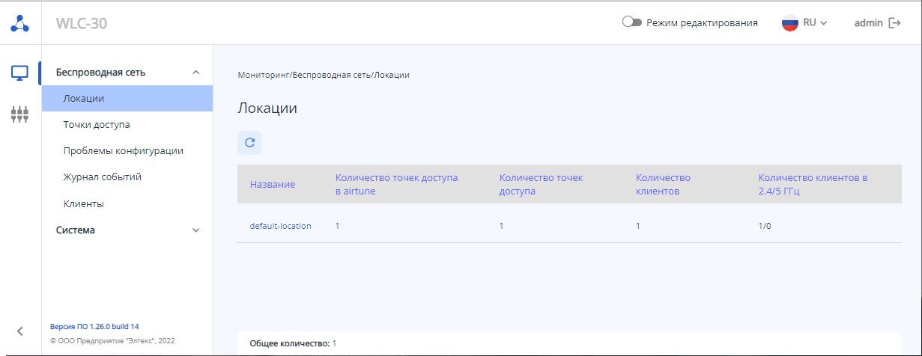Open the RU language dropdown
The height and width of the screenshot is (356, 922).
click(x=815, y=23)
